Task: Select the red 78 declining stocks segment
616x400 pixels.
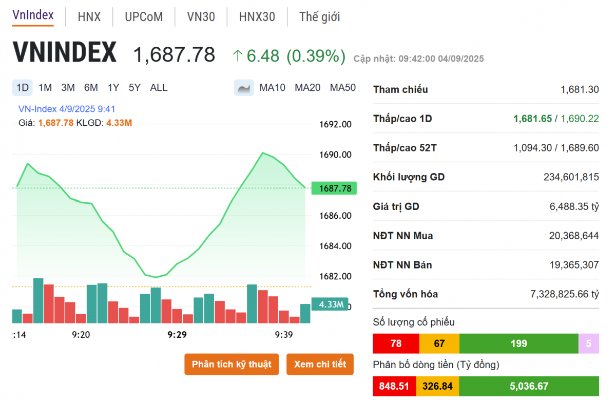Action: (x=396, y=344)
